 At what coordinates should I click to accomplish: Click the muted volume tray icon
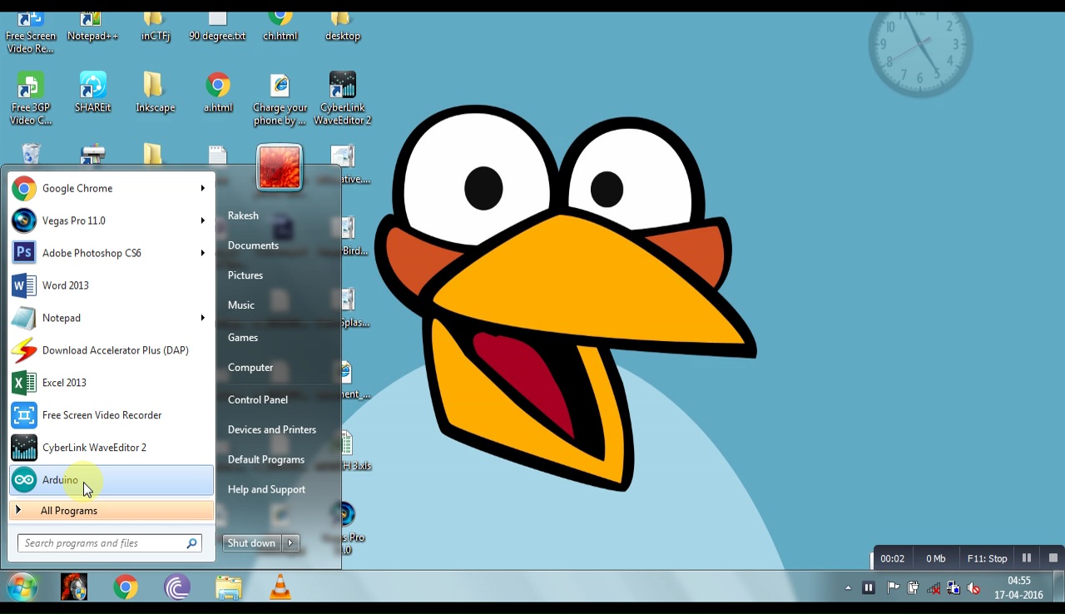pos(973,588)
